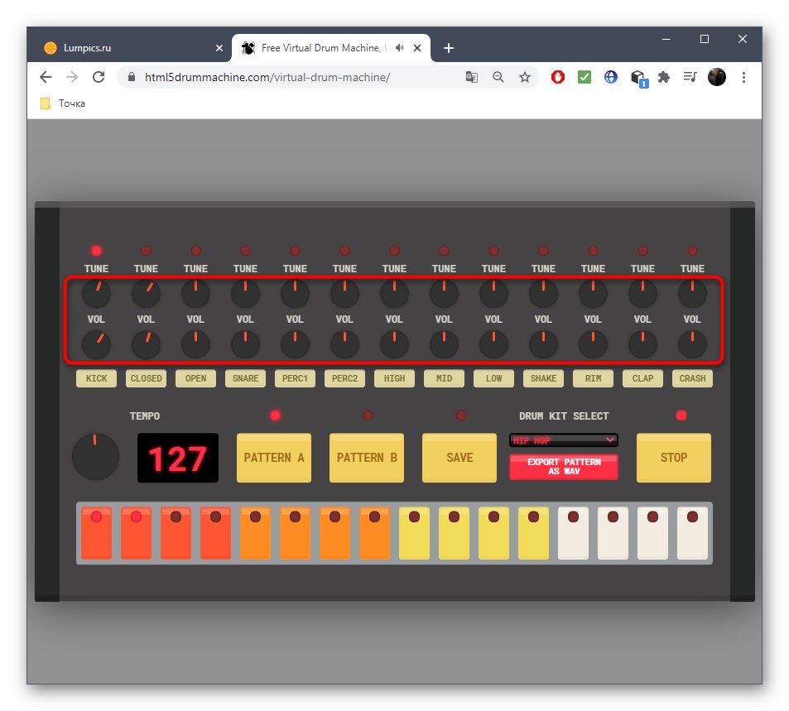Click the CLAP volume knob
This screenshot has height=711, width=789.
(642, 343)
